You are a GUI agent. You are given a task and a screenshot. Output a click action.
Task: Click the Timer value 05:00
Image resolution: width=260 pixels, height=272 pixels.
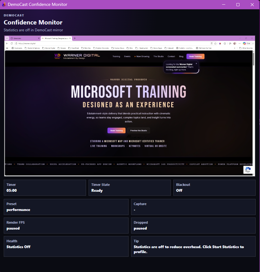pos(12,191)
